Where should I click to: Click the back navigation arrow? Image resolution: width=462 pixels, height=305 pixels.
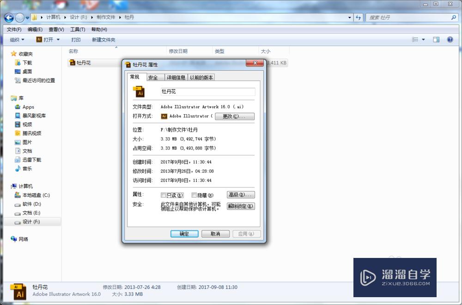click(x=8, y=18)
